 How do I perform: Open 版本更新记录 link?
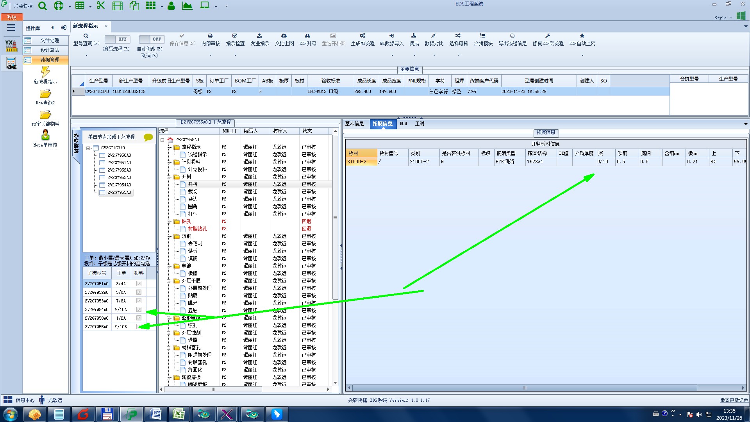click(x=734, y=400)
